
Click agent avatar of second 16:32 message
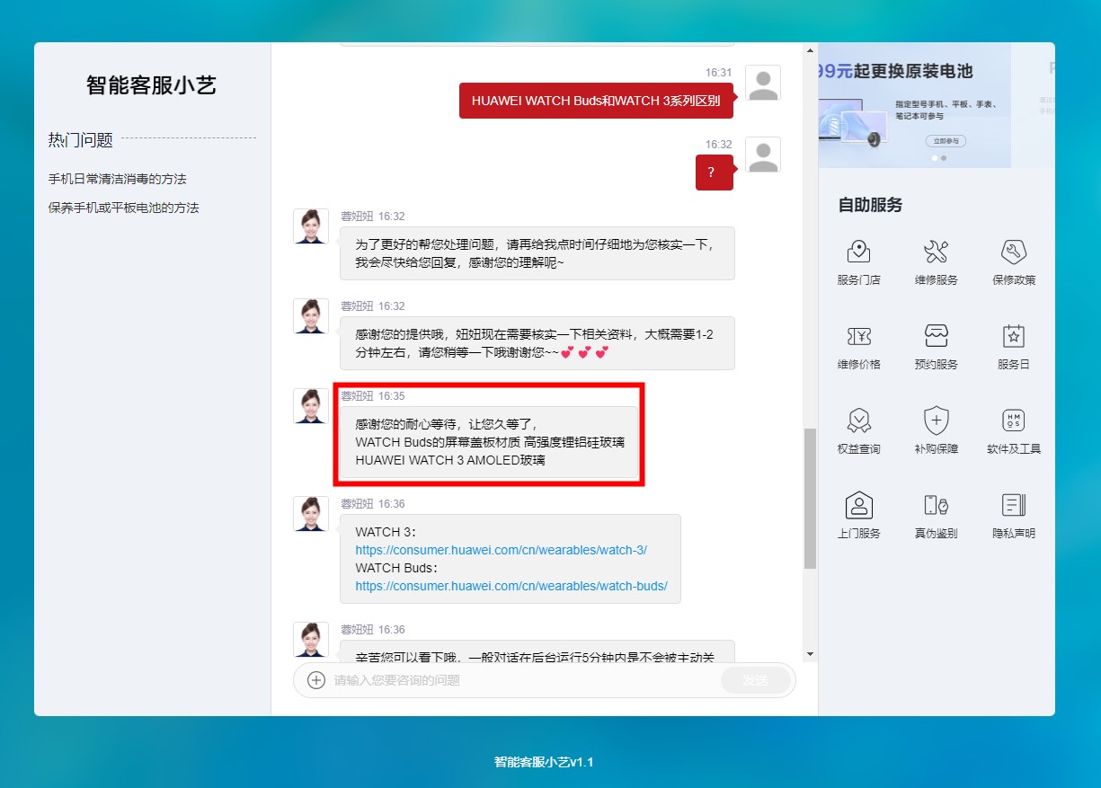tap(311, 316)
